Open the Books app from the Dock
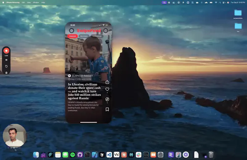Viewport: 247px width, 160px height. (153, 155)
